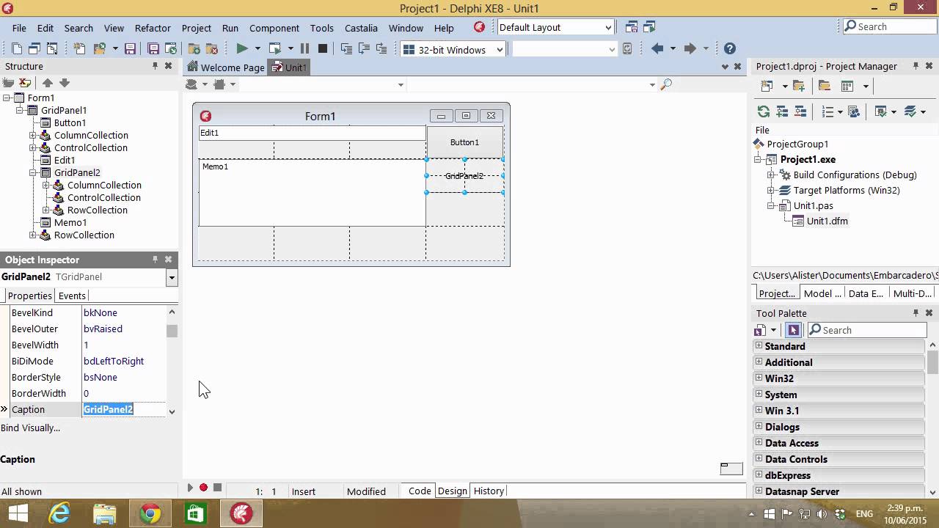Screen dimensions: 939x528
Task: Click the record macro red button
Action: point(204,488)
